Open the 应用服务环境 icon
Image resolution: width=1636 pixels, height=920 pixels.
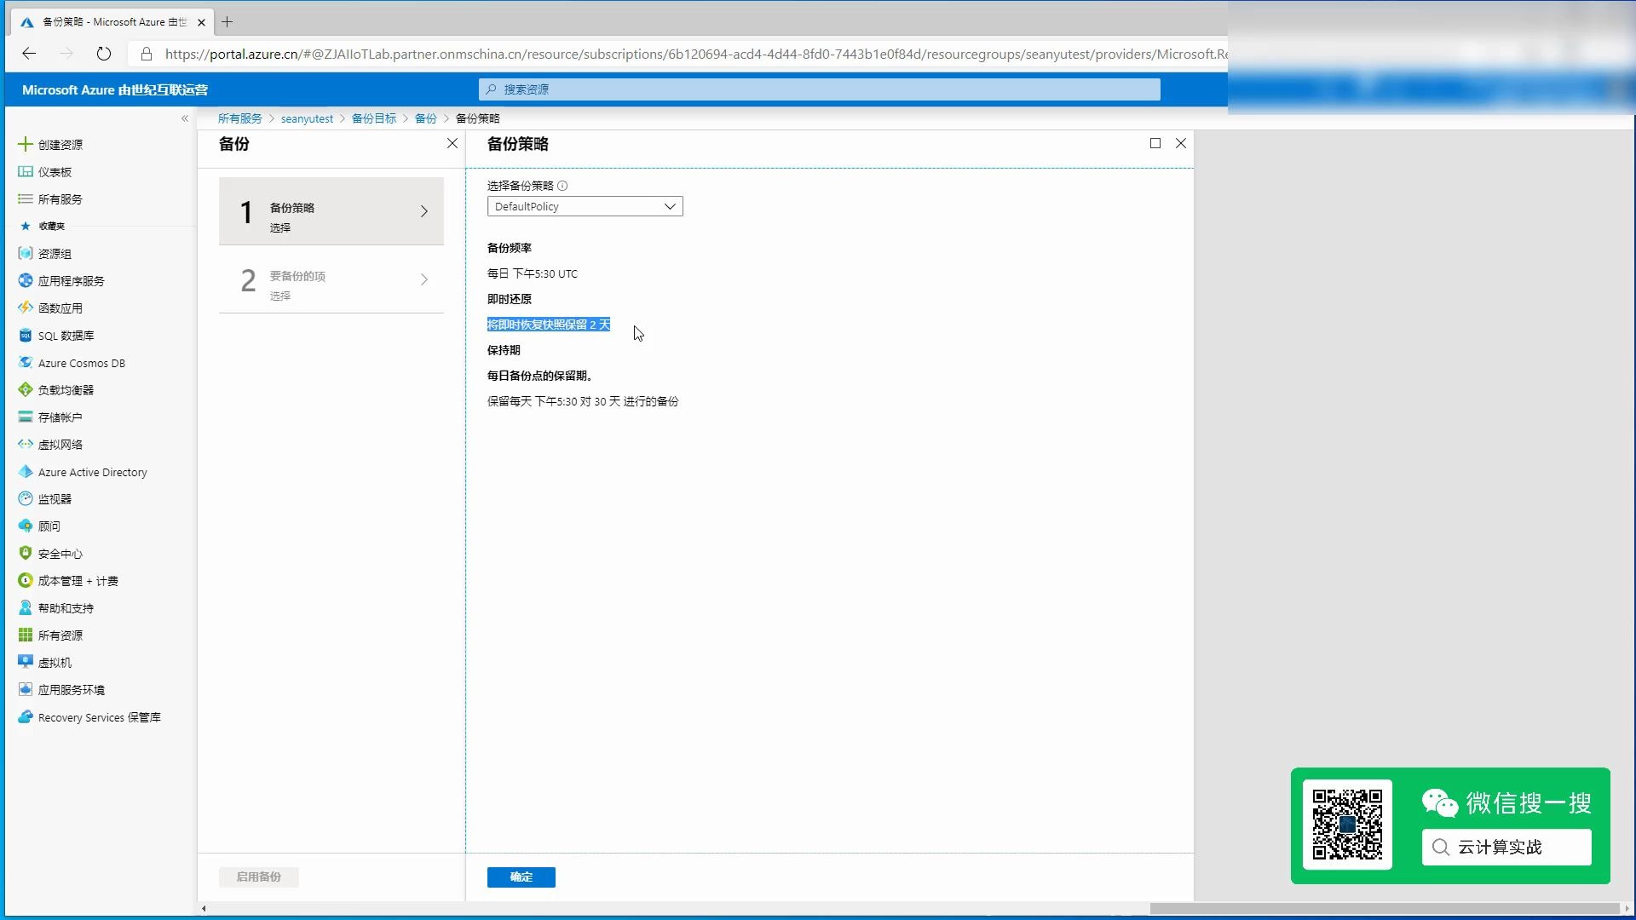(x=26, y=689)
